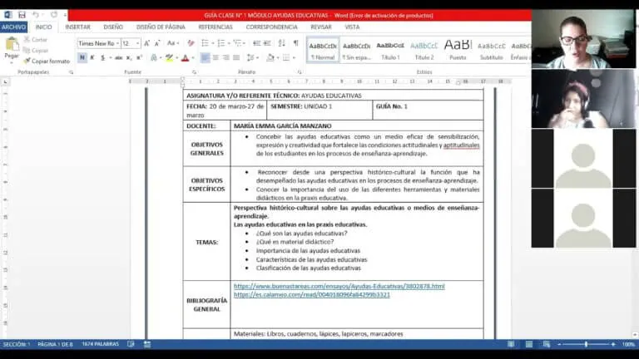639x359 pixels.
Task: Switch to web layout view in status bar
Action: coord(547,344)
